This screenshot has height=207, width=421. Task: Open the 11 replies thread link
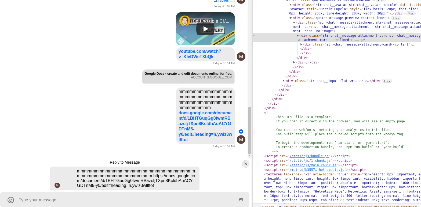click(221, 1)
